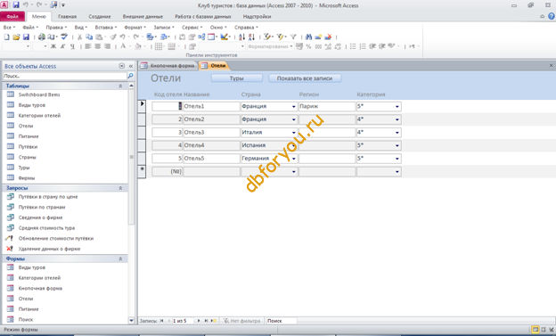556x336 pixels.
Task: Switch to the Главная ribbon tab
Action: click(x=67, y=17)
